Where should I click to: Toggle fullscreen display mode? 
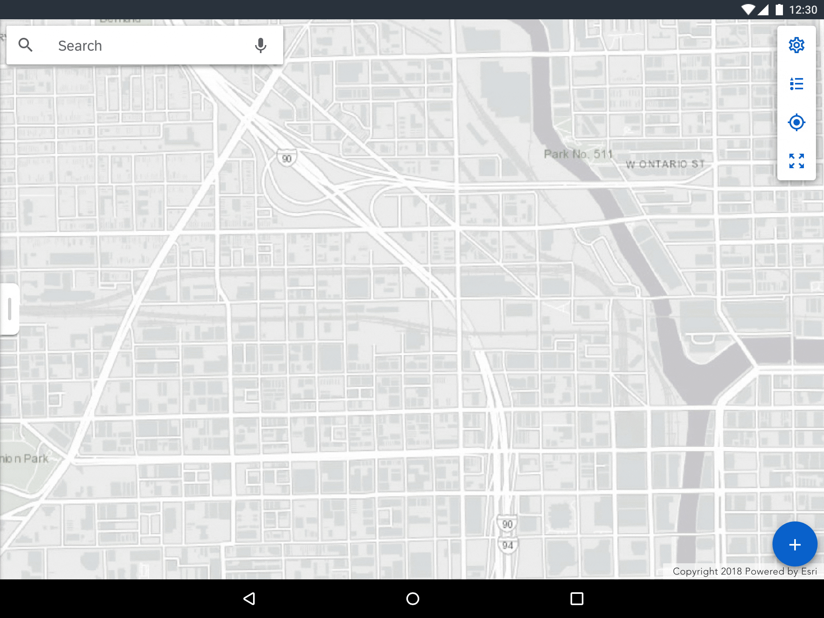[x=797, y=161]
